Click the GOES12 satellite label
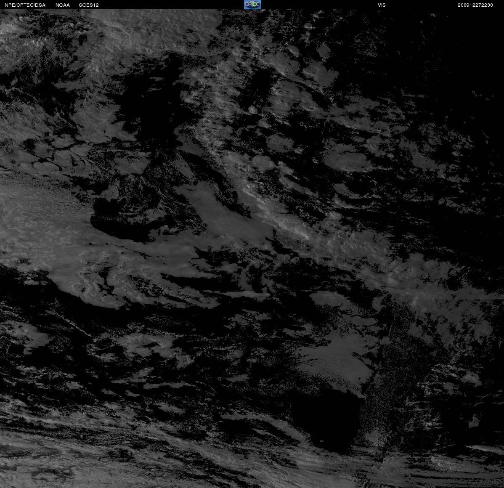 coord(89,5)
